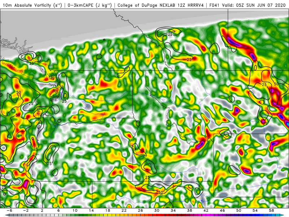This screenshot has height=217, width=289.
Task: Click the '14' color scale tick label
Action: 91,210
